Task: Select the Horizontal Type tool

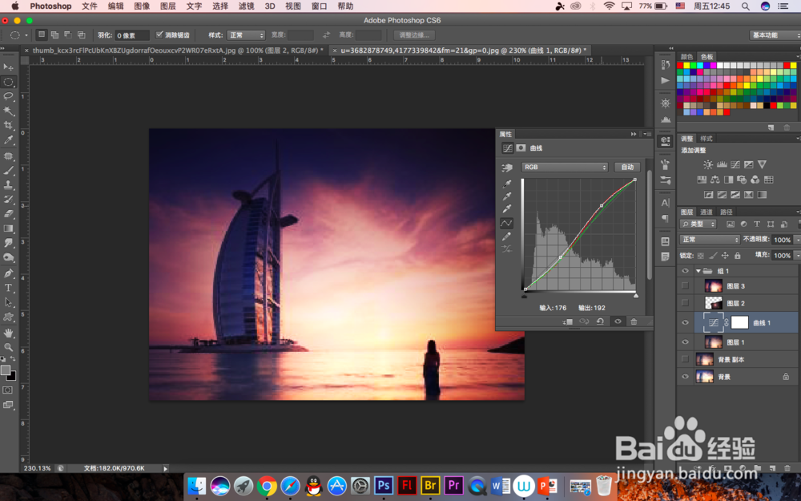Action: [9, 288]
